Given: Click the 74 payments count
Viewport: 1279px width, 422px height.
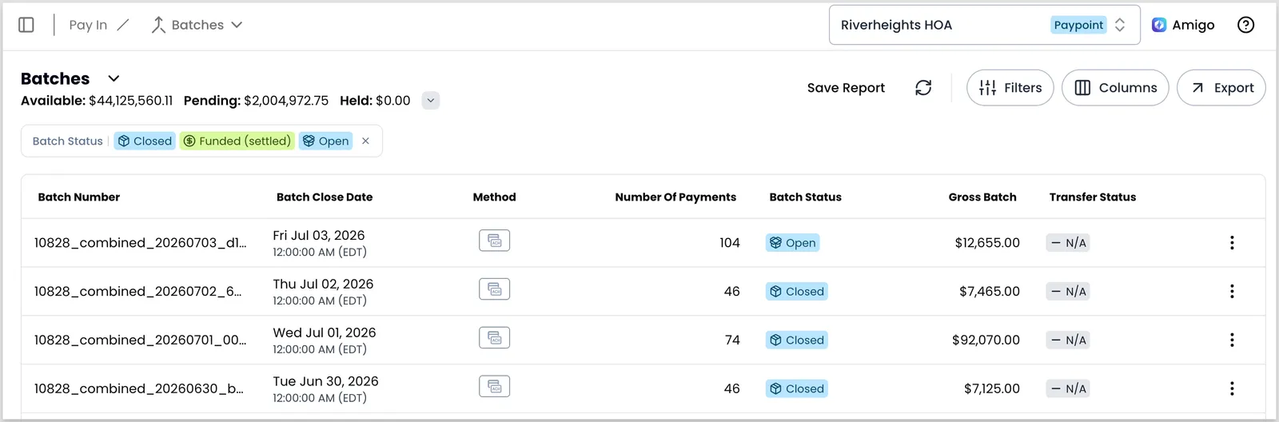Looking at the screenshot, I should click(x=732, y=340).
